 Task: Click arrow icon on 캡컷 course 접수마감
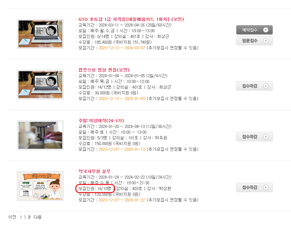click(265, 86)
